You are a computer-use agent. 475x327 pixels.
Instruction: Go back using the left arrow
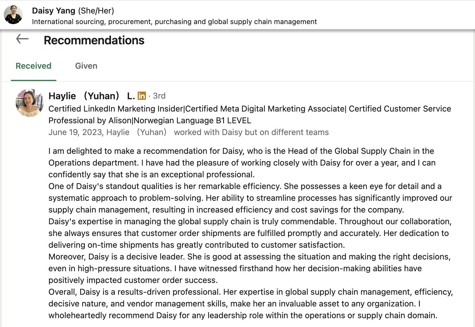point(22,39)
